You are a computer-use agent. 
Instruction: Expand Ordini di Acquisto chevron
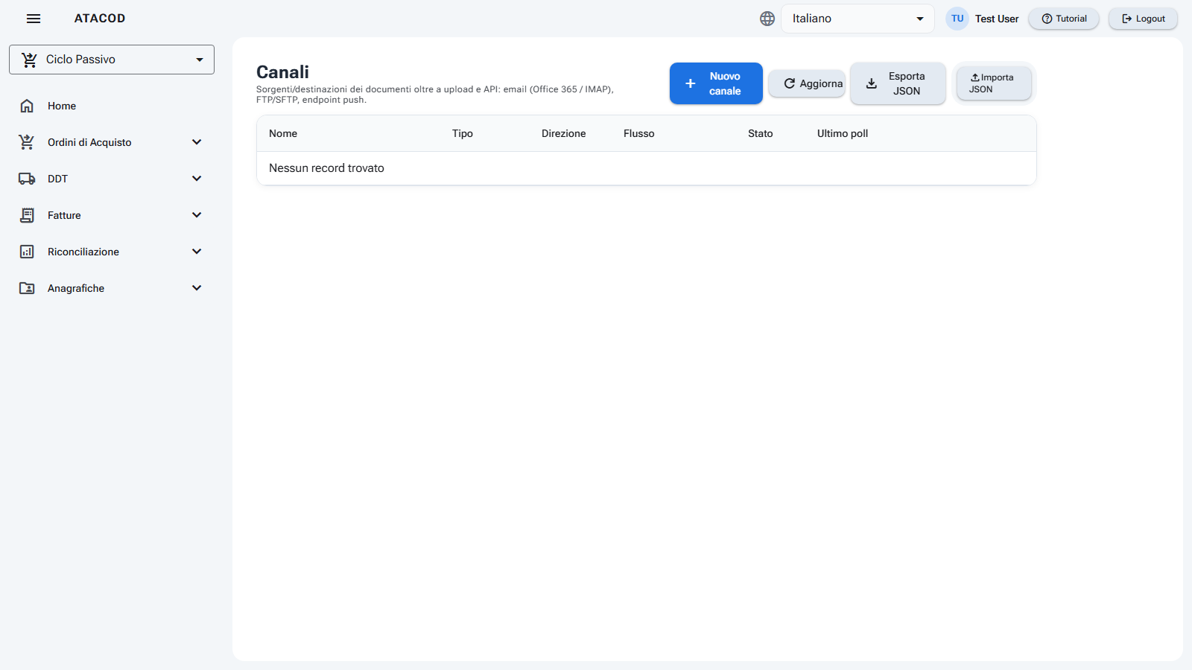(x=197, y=142)
